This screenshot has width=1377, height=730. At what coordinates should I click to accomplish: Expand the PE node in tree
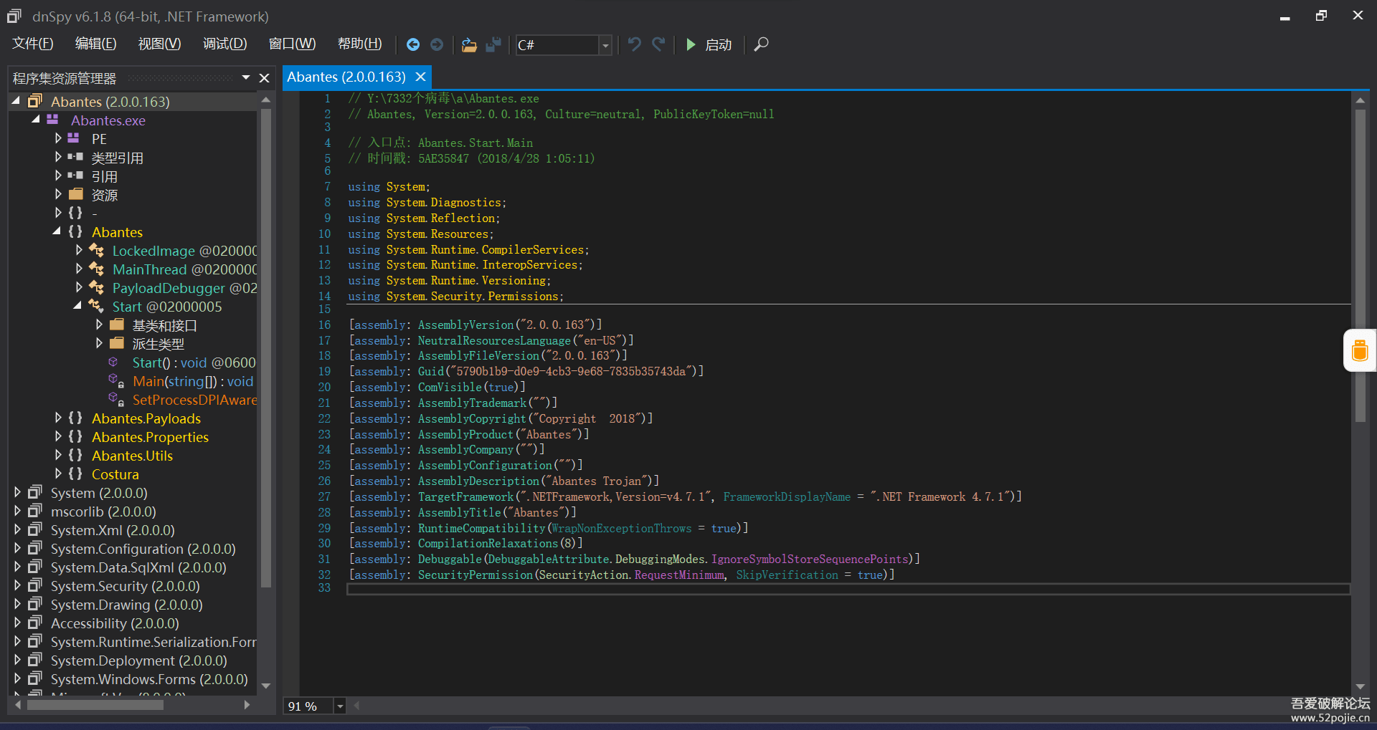tap(59, 138)
